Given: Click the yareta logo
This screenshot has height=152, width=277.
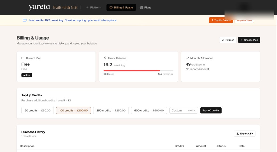Looking at the screenshot, I should 39,7.
